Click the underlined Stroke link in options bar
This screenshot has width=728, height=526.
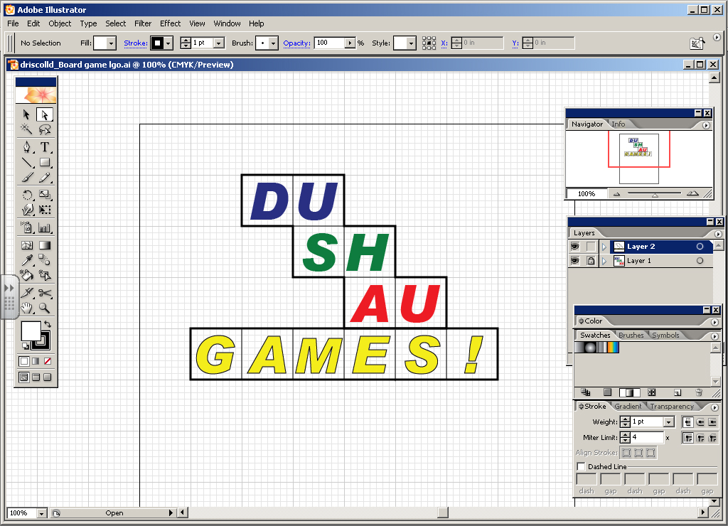[x=134, y=43]
